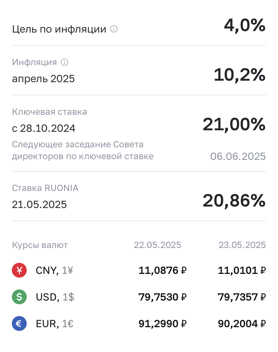Open the Ключевая ставка link
Screen dimensions: 278x352
[x=49, y=112]
